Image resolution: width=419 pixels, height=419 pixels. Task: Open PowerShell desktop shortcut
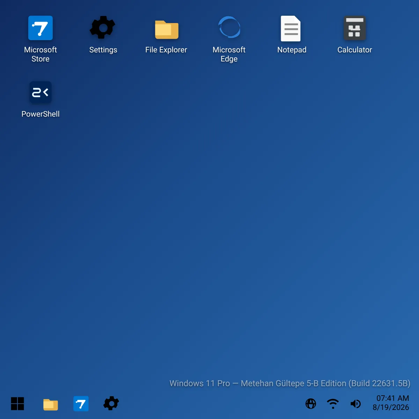[41, 93]
